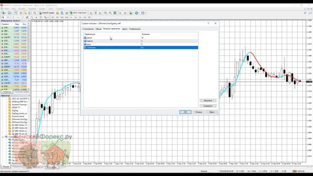Select the TimeFrame parameter row
The width and height of the screenshot is (313, 176).
(141, 47)
